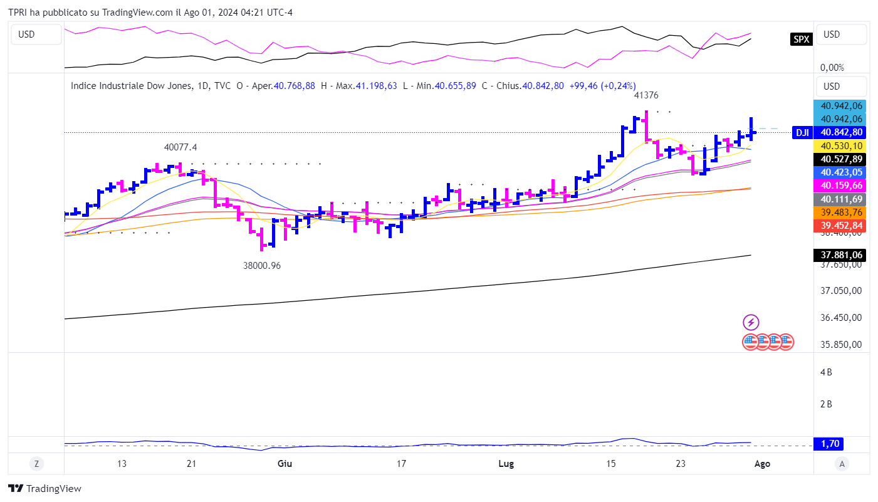Click the 38000.96 low annotation
Screen dimensions: 878x502
(262, 266)
